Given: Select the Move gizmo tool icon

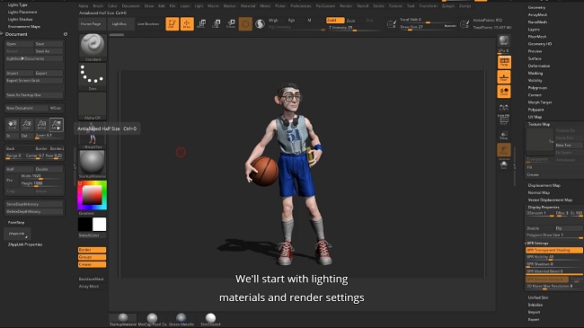Looking at the screenshot, I should point(201,24).
